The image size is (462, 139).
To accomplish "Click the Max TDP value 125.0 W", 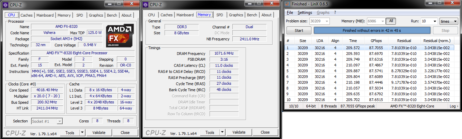I will [94, 33].
